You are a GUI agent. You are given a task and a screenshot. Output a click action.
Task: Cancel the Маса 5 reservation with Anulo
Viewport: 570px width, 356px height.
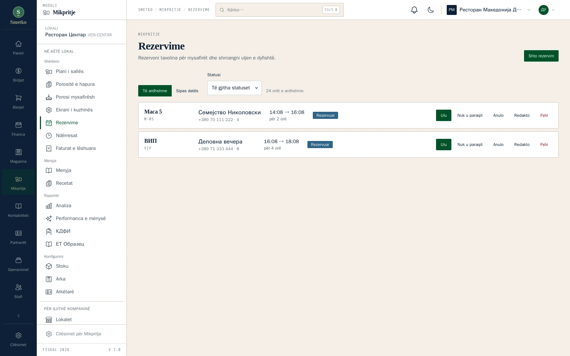coord(498,115)
